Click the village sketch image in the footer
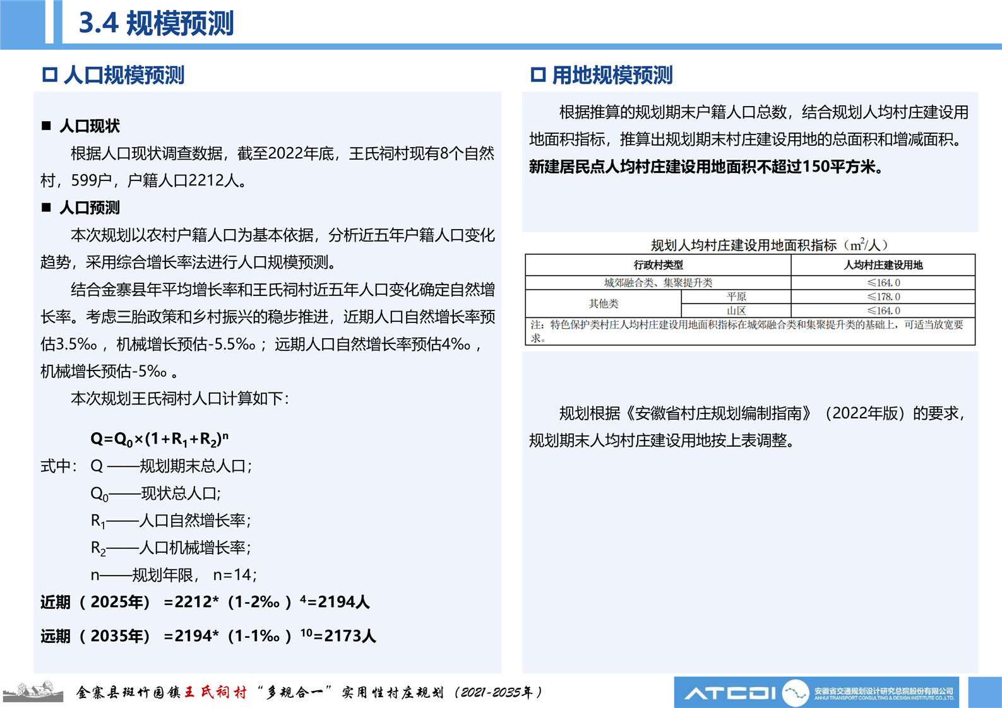 33,691
